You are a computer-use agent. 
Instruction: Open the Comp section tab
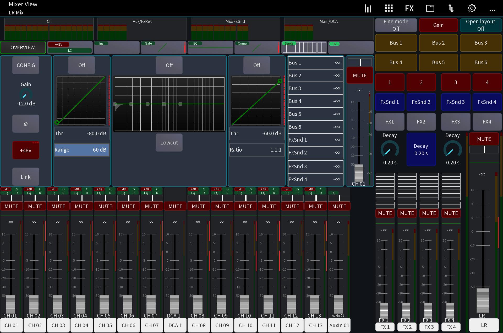(257, 47)
